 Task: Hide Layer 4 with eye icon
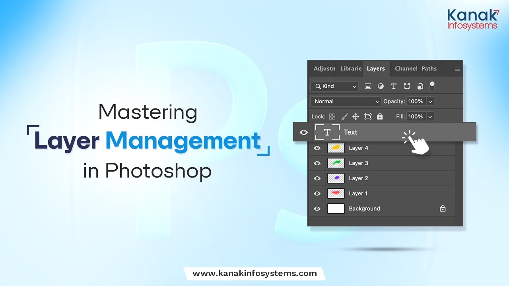point(317,148)
